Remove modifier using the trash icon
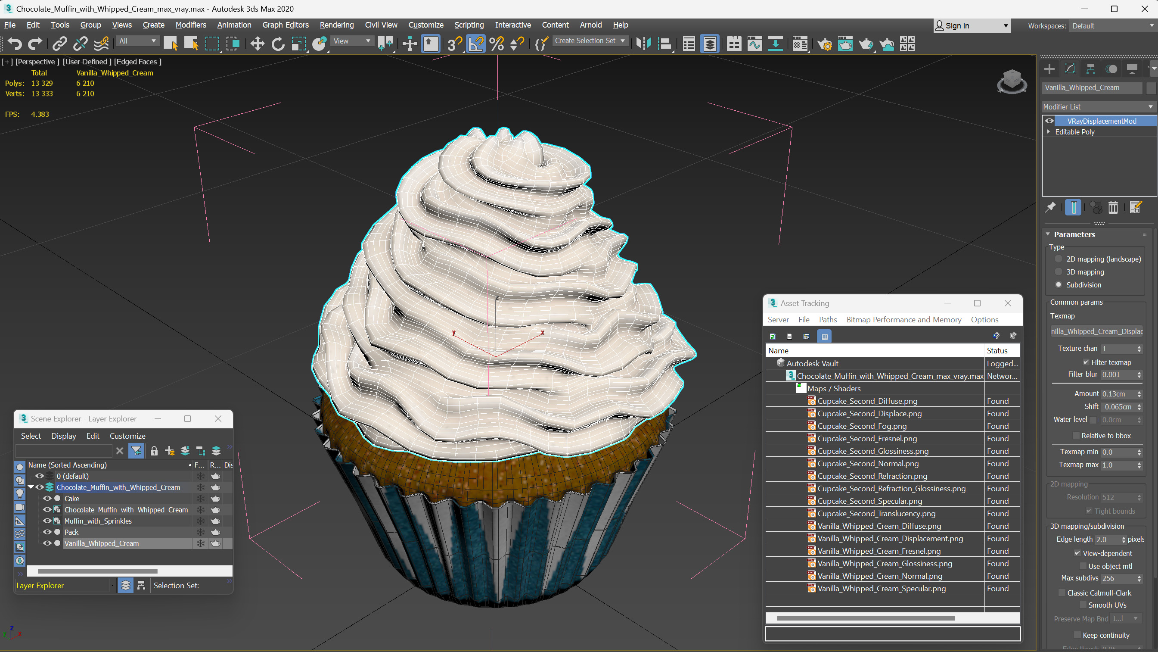The image size is (1158, 652). pos(1113,207)
